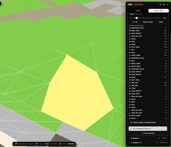171x147 pixels.
Task: Click the red COLLISION badge
Action: pyautogui.click(x=139, y=4)
